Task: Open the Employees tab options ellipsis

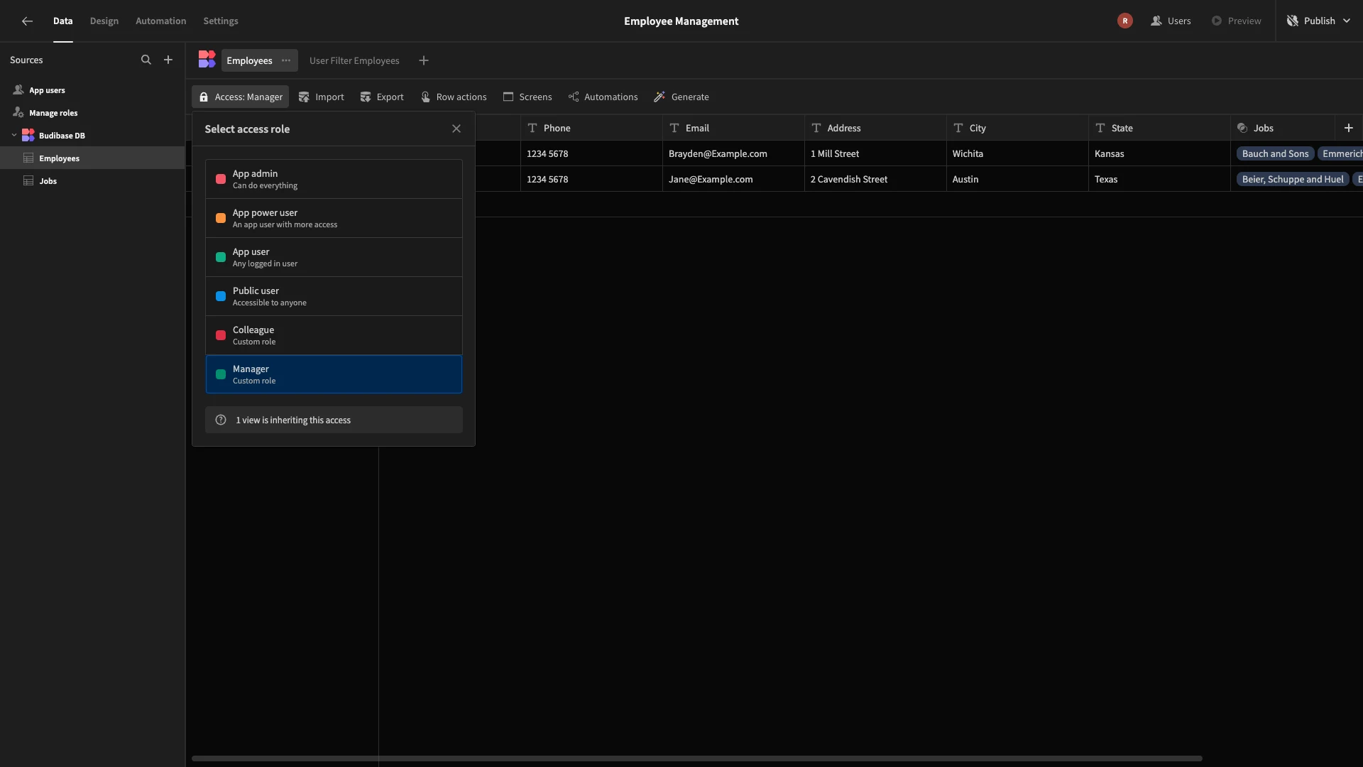Action: [x=286, y=60]
